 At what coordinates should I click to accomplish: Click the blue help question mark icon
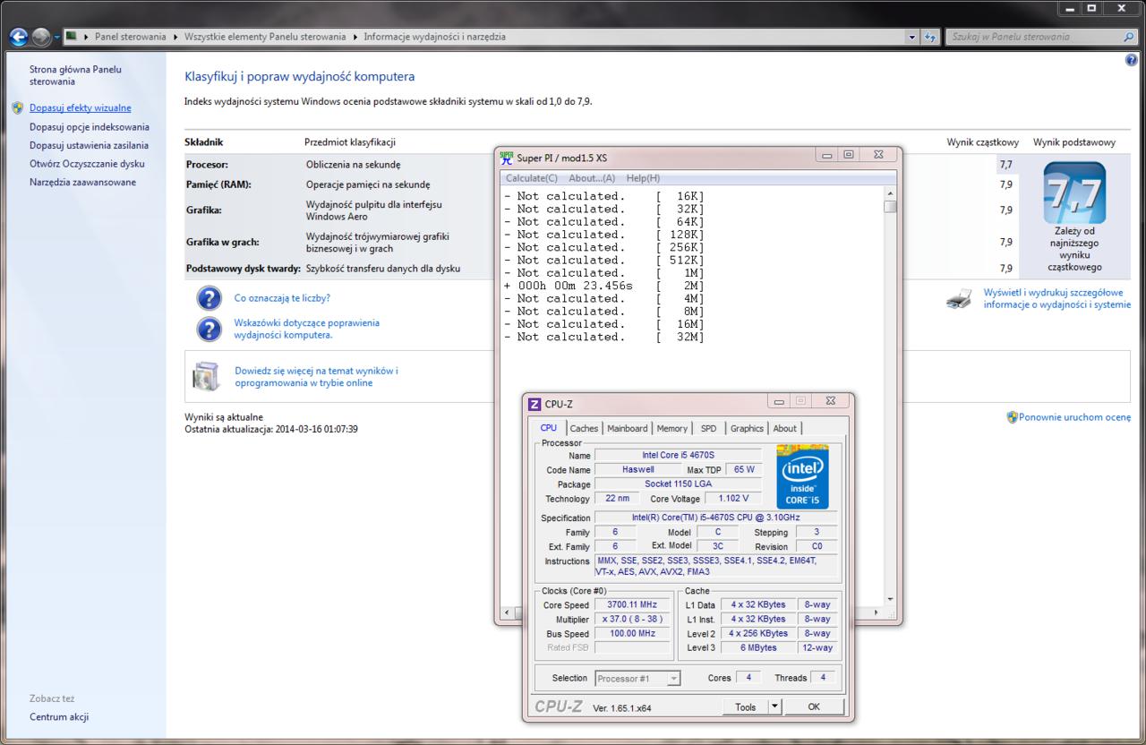point(1131,60)
